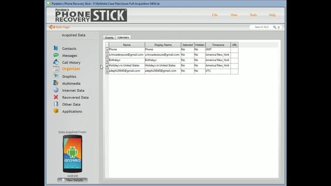Click the Contacts sidebar icon
This screenshot has height=186, width=331.
click(x=56, y=48)
